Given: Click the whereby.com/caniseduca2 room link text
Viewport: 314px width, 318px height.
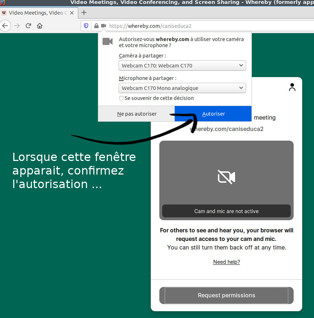Looking at the screenshot, I should tap(226, 129).
